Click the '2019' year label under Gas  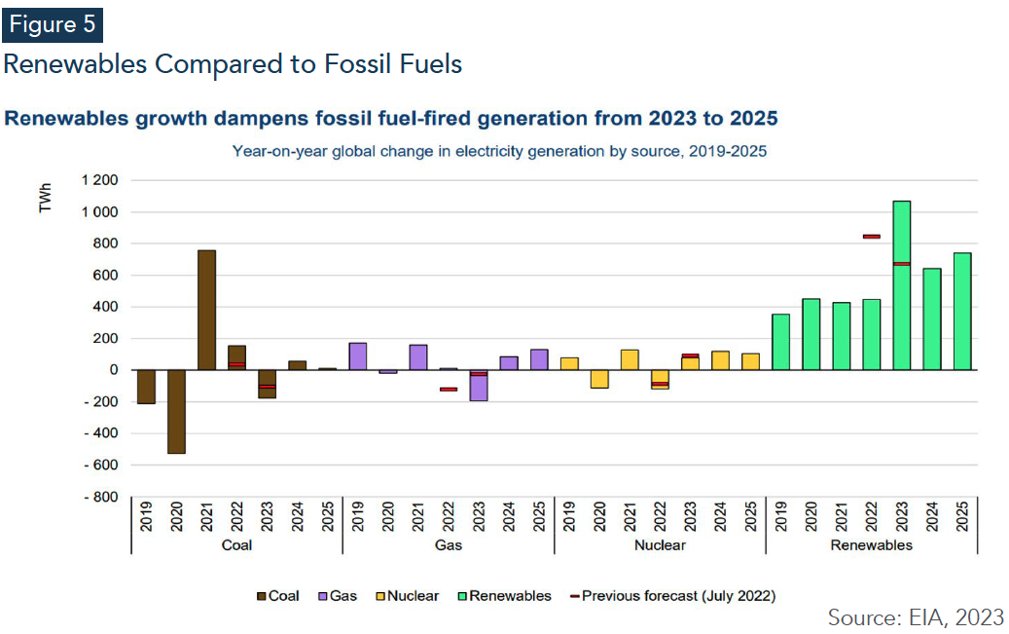coord(358,517)
